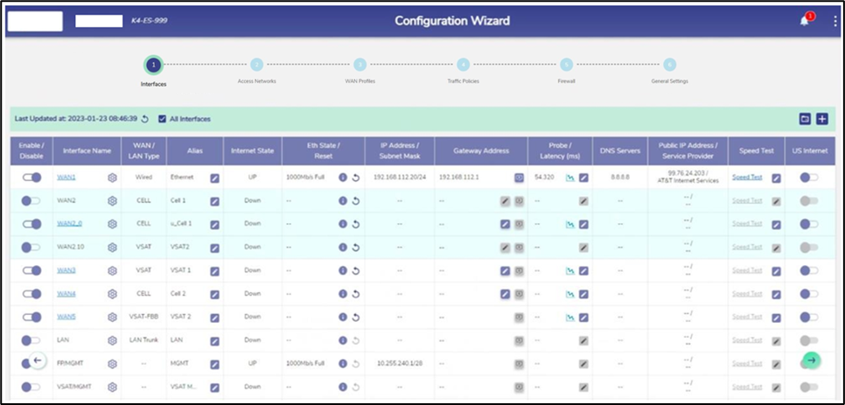Click the green next arrow button
Screen dimensions: 845x405
click(x=812, y=360)
